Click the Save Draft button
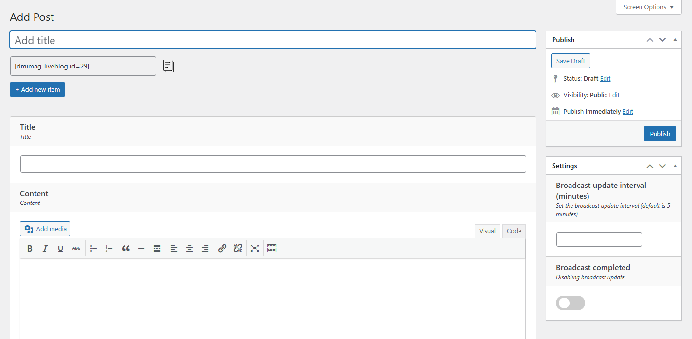This screenshot has width=692, height=339. pos(571,61)
